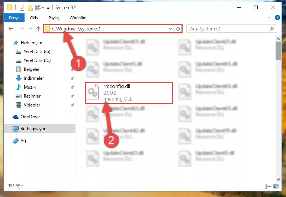Open the recent locations dropdown
This screenshot has width=286, height=197.
pos(30,28)
